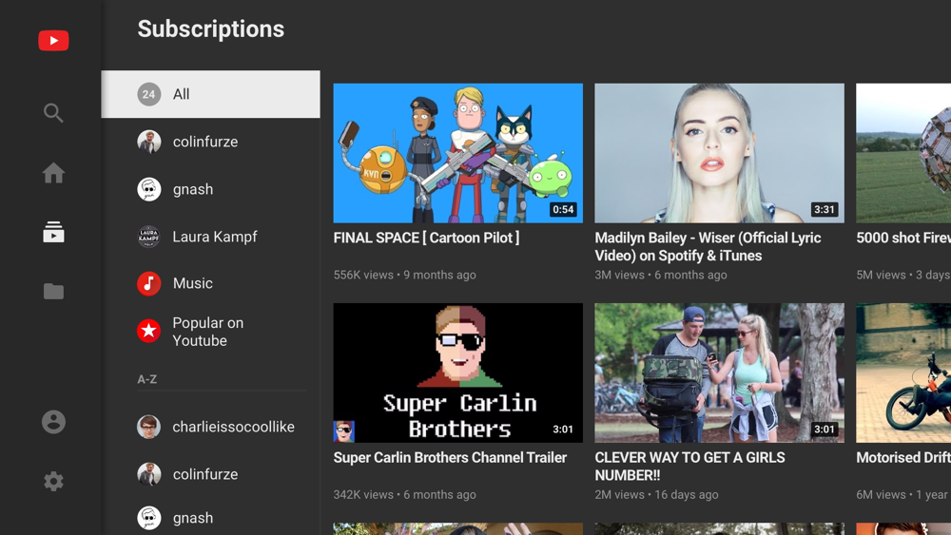This screenshot has height=535, width=951.
Task: Select colinfurze channel in top list
Action: (210, 142)
